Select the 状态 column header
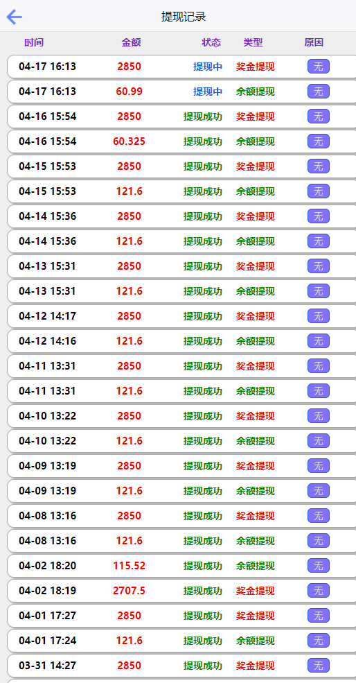The image size is (356, 683). point(211,43)
